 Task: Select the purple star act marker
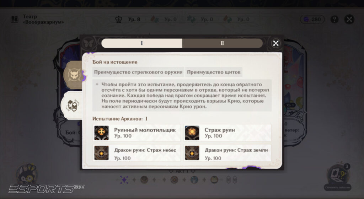click(124, 180)
